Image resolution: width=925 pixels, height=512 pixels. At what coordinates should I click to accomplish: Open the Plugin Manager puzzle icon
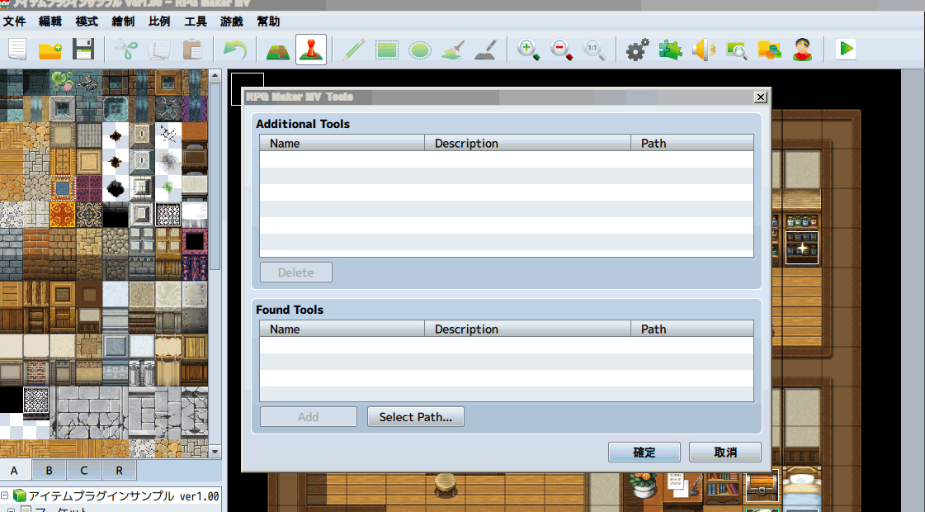(670, 49)
